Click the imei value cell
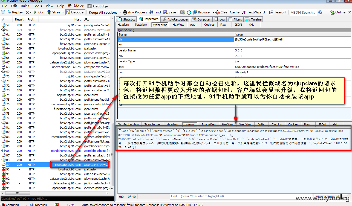 coord(293,67)
